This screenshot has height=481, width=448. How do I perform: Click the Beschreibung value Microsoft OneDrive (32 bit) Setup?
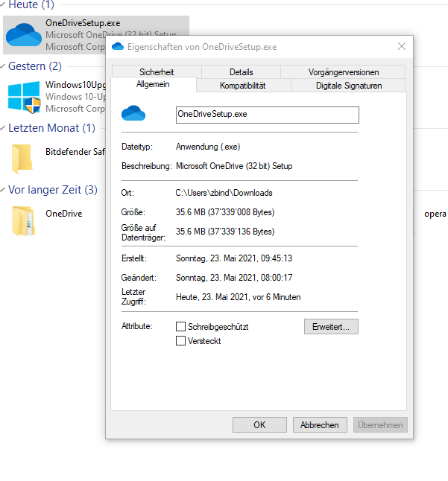[x=234, y=166]
